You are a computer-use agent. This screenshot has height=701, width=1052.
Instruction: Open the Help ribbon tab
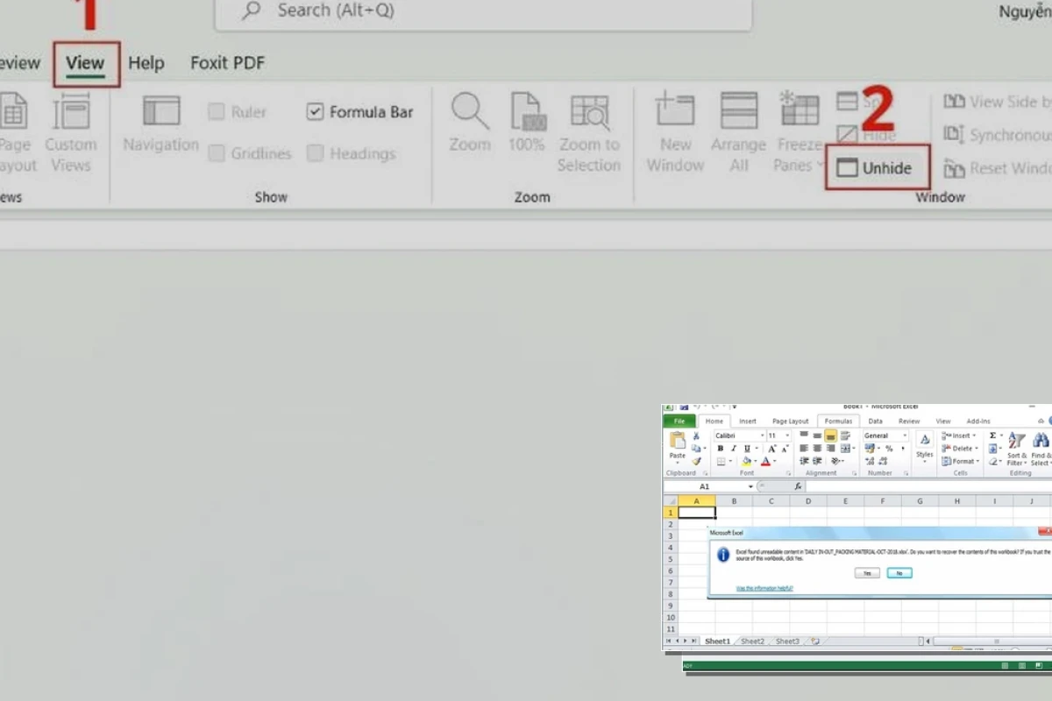click(146, 63)
